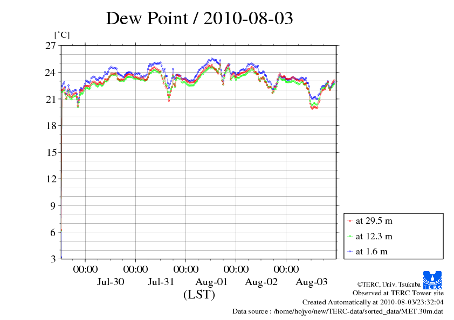Click the 'Created Automatically at' timestamp line
This screenshot has width=454, height=320.
point(373,302)
